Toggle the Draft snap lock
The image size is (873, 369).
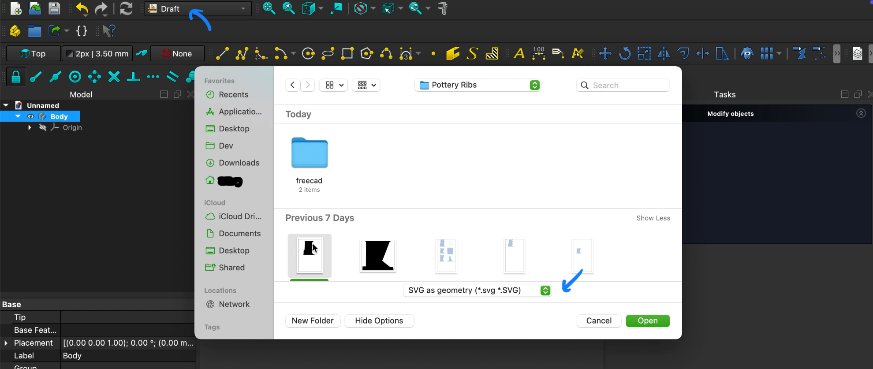pos(16,77)
